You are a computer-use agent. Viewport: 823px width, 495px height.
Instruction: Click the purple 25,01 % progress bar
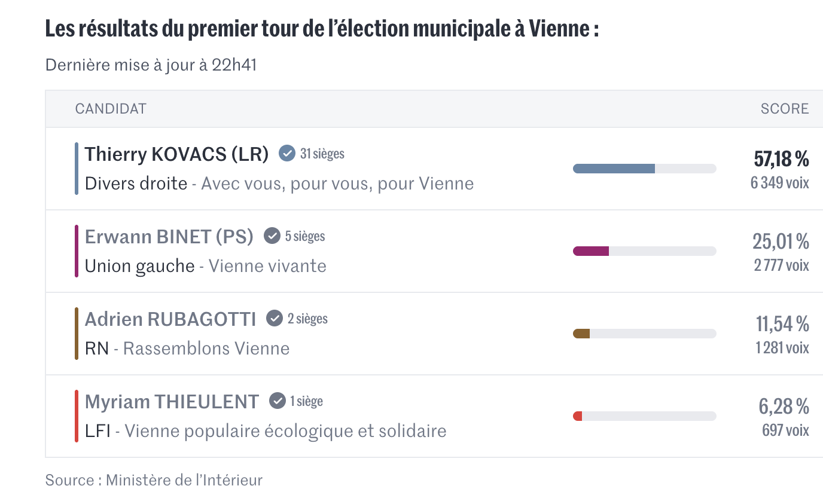tap(591, 251)
